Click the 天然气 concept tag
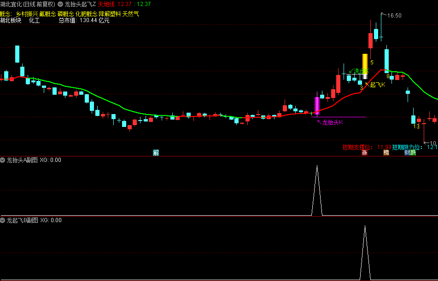The height and width of the screenshot is (281, 438). click(x=130, y=14)
